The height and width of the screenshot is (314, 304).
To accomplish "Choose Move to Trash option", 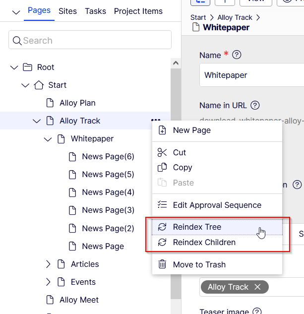I will coord(199,264).
